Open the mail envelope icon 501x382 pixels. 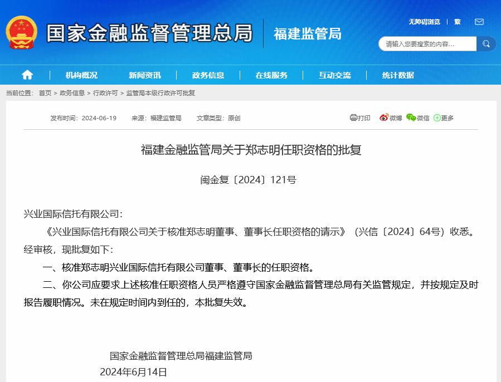479,22
